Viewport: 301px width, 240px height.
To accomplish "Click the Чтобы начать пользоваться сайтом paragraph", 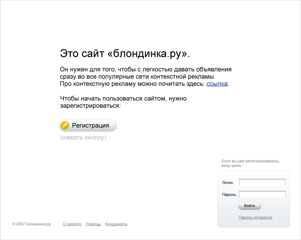I will [123, 99].
